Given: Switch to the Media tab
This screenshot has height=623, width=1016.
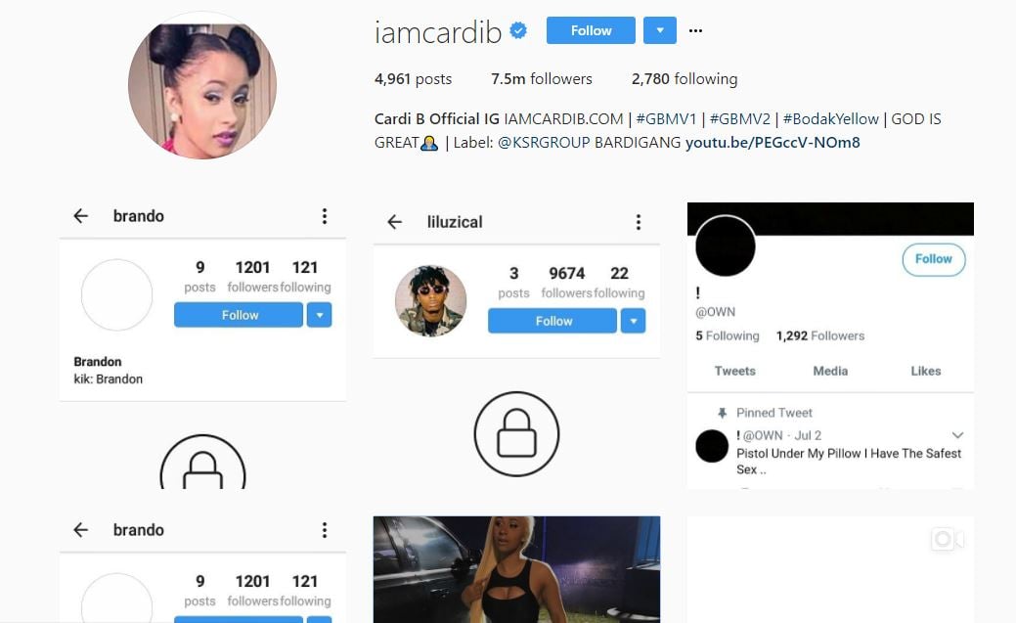Looking at the screenshot, I should (x=830, y=371).
